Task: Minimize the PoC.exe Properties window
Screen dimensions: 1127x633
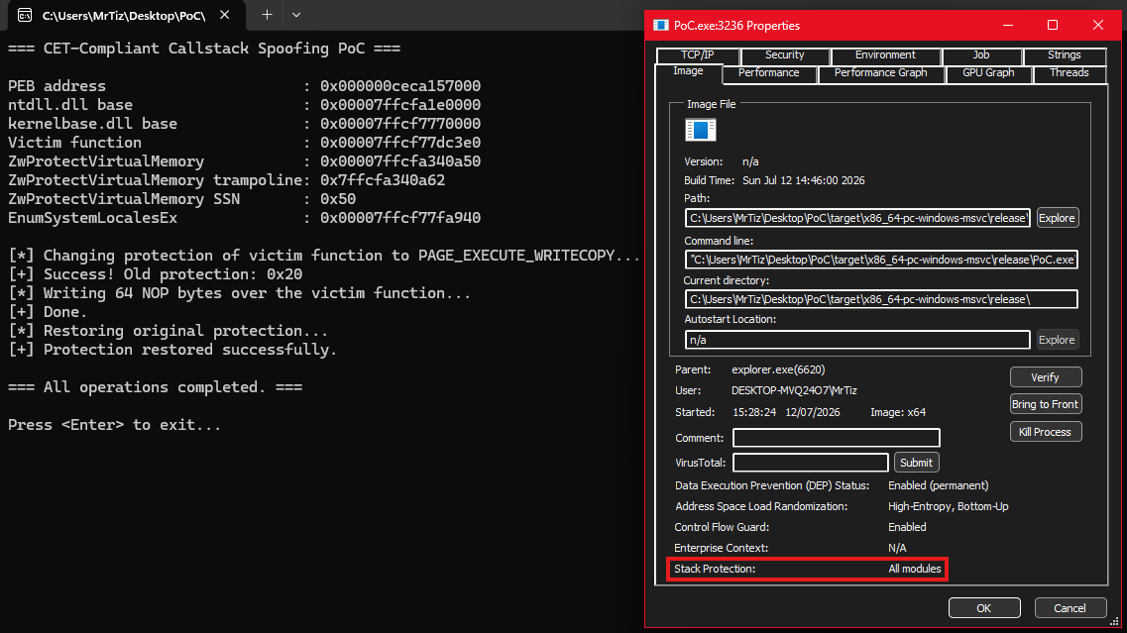Action: [1008, 25]
